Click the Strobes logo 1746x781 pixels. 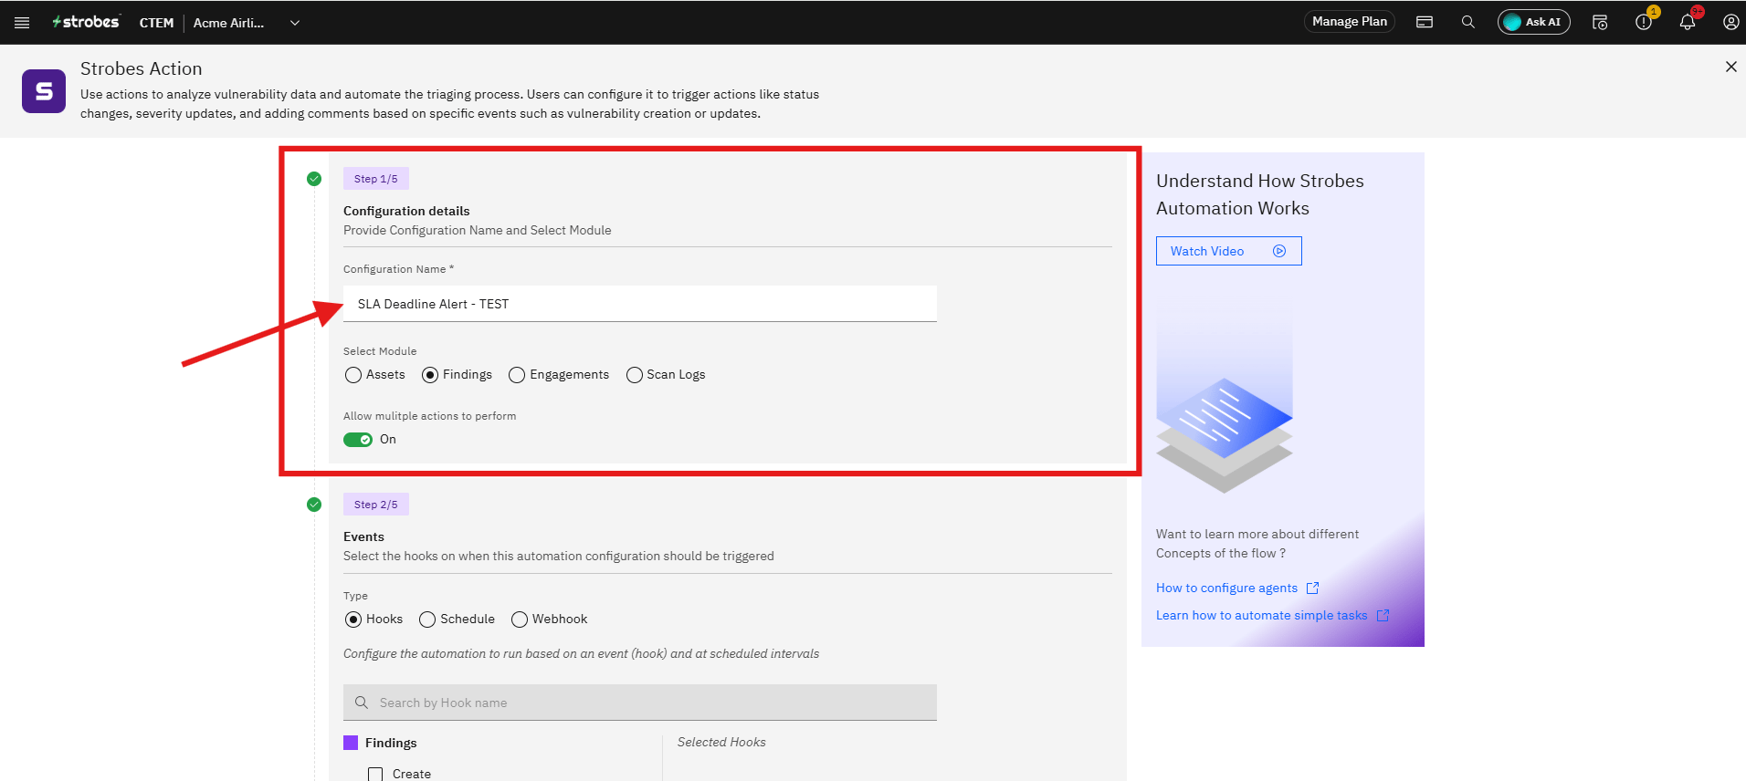coord(86,22)
